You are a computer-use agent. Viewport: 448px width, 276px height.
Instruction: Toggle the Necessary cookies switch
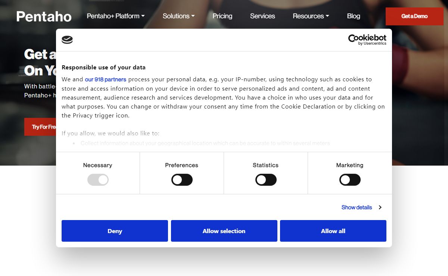pos(98,180)
